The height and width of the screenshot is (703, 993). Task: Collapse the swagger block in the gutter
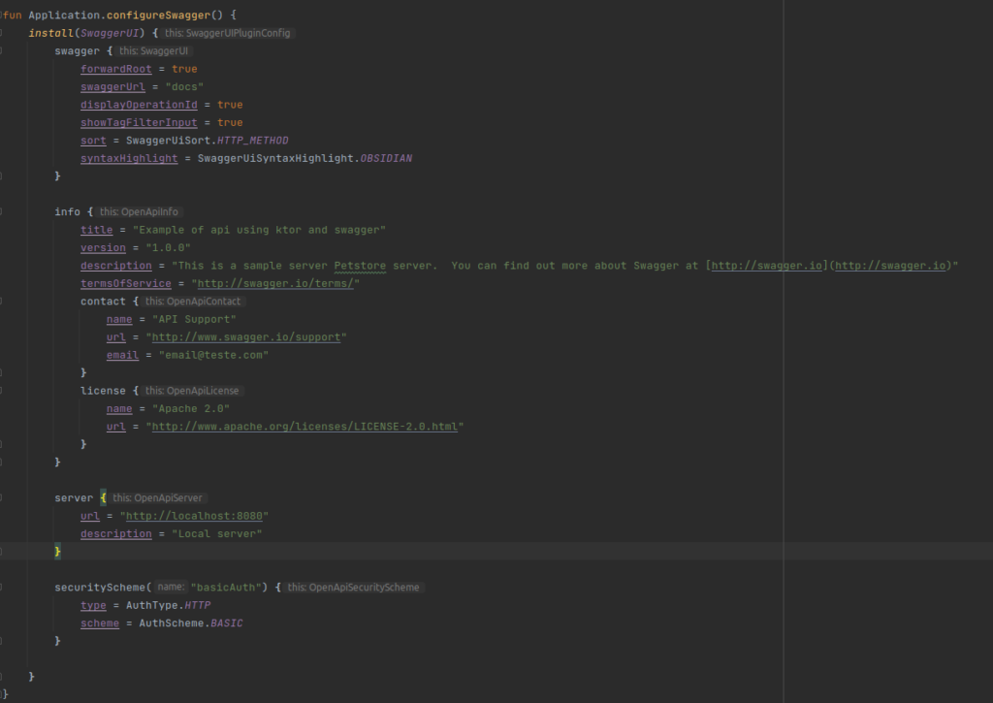click(2, 50)
